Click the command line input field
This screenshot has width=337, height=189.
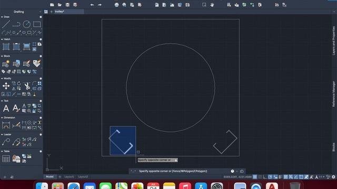(x=183, y=171)
